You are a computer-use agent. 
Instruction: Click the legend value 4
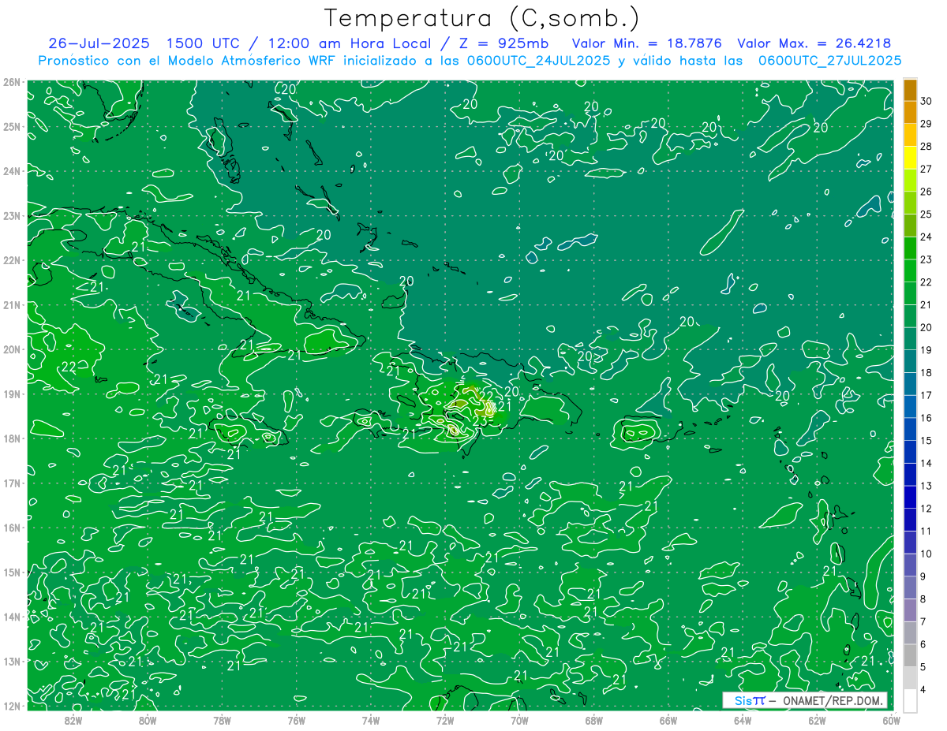point(923,690)
